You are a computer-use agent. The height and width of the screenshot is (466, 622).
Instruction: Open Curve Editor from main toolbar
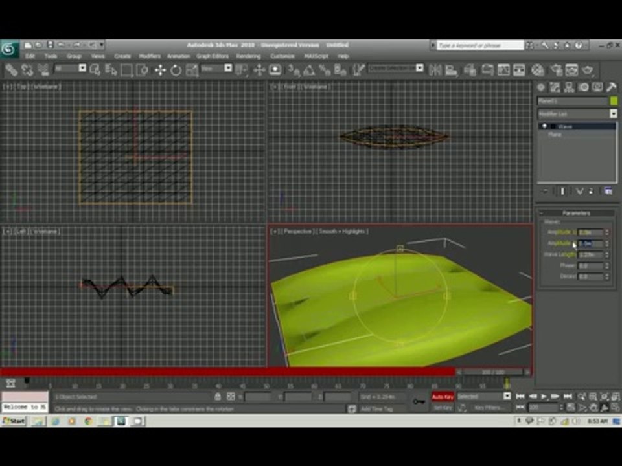(503, 71)
